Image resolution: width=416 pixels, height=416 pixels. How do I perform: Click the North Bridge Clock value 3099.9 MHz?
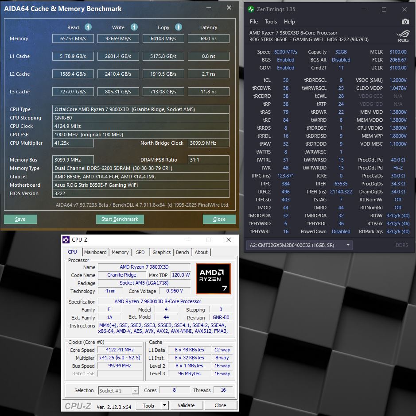209,143
